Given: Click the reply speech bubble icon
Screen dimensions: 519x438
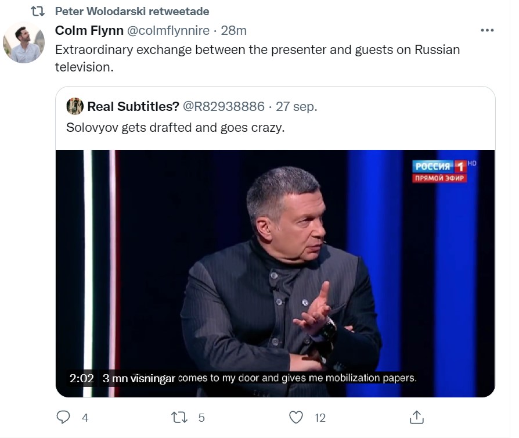Looking at the screenshot, I should point(64,417).
